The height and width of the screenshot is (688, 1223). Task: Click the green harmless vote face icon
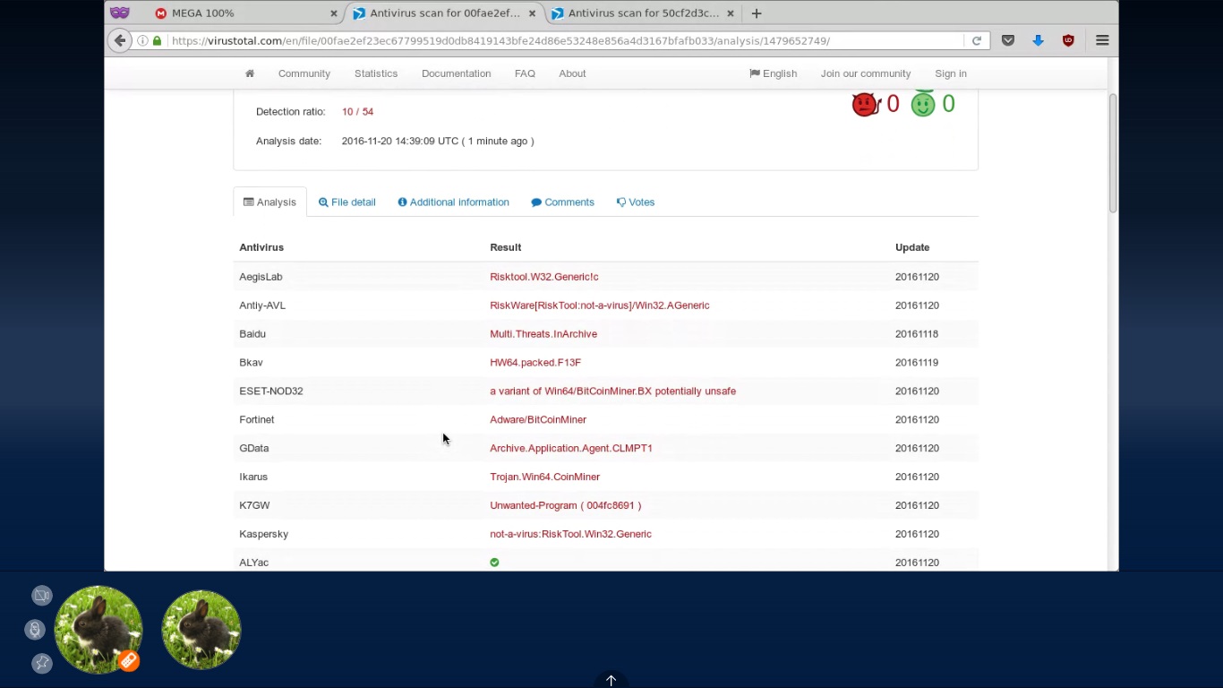(922, 105)
